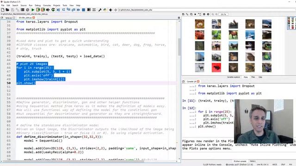Click line 64 def define_discriminator
The height and width of the screenshot is (166, 296).
coord(60,137)
